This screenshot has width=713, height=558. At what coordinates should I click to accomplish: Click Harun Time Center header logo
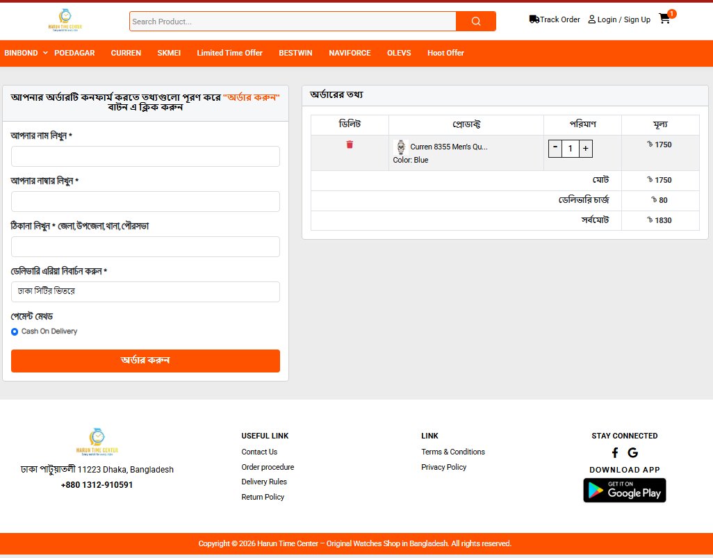tap(65, 20)
